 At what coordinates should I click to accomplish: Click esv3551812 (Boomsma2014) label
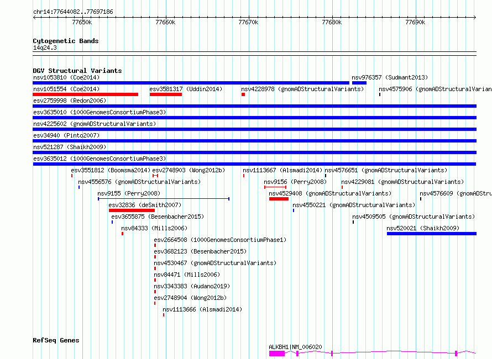pos(111,170)
